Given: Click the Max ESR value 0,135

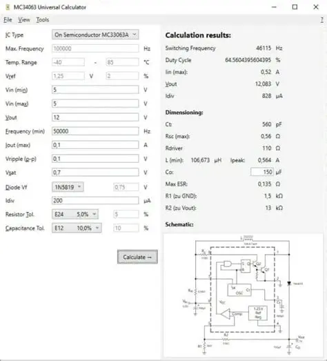Looking at the screenshot, I should [265, 184].
